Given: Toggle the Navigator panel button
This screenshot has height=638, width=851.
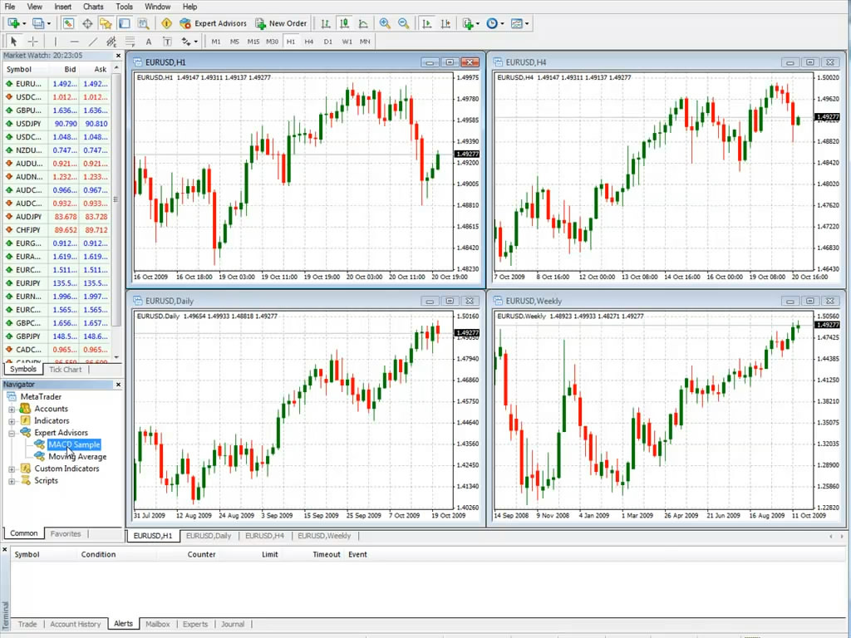Looking at the screenshot, I should tap(106, 23).
